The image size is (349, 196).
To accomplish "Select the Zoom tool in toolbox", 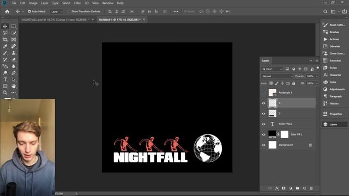I will [5, 93].
